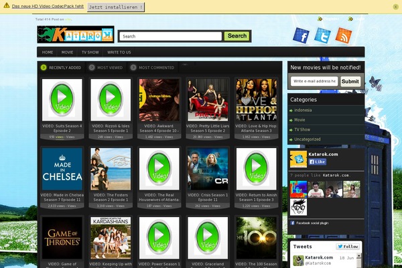Image resolution: width=402 pixels, height=268 pixels.
Task: Open the Facebook social icon
Action: pos(301,36)
